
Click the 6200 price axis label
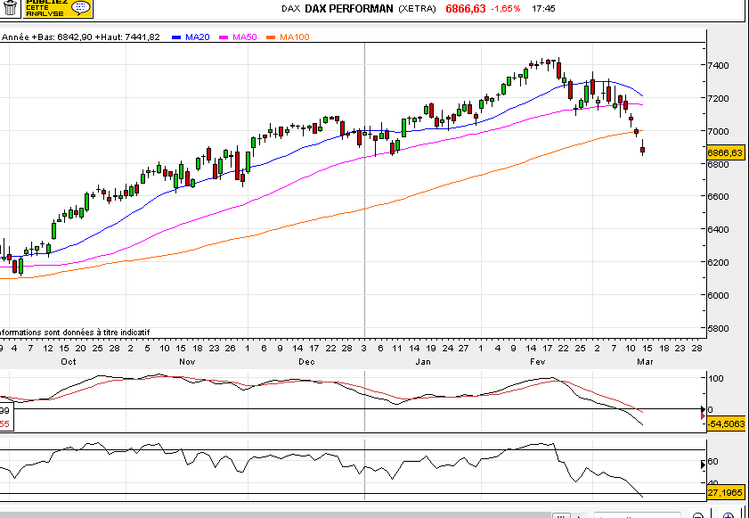pyautogui.click(x=718, y=263)
